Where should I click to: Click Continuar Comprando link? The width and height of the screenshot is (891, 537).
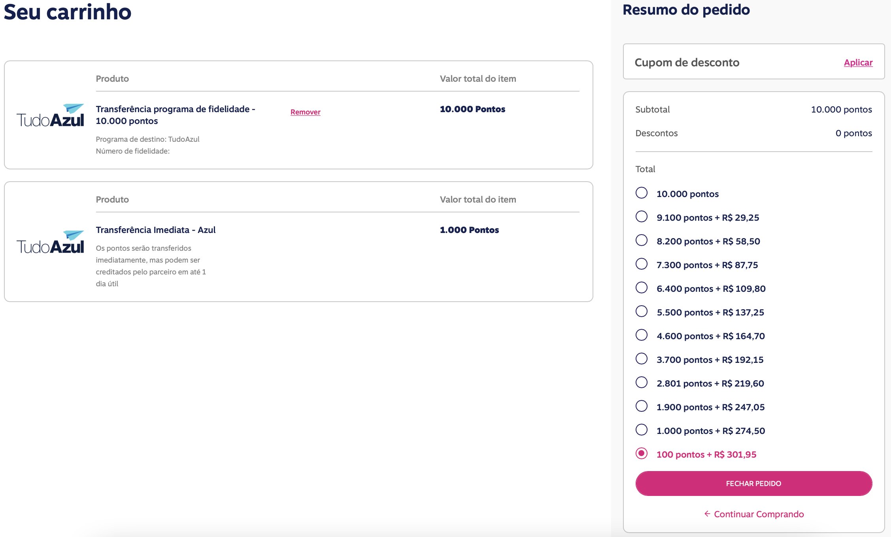tap(759, 514)
